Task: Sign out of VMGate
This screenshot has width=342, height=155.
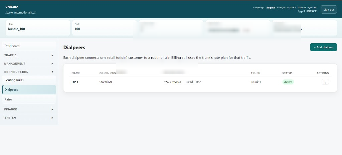Action: click(x=329, y=10)
